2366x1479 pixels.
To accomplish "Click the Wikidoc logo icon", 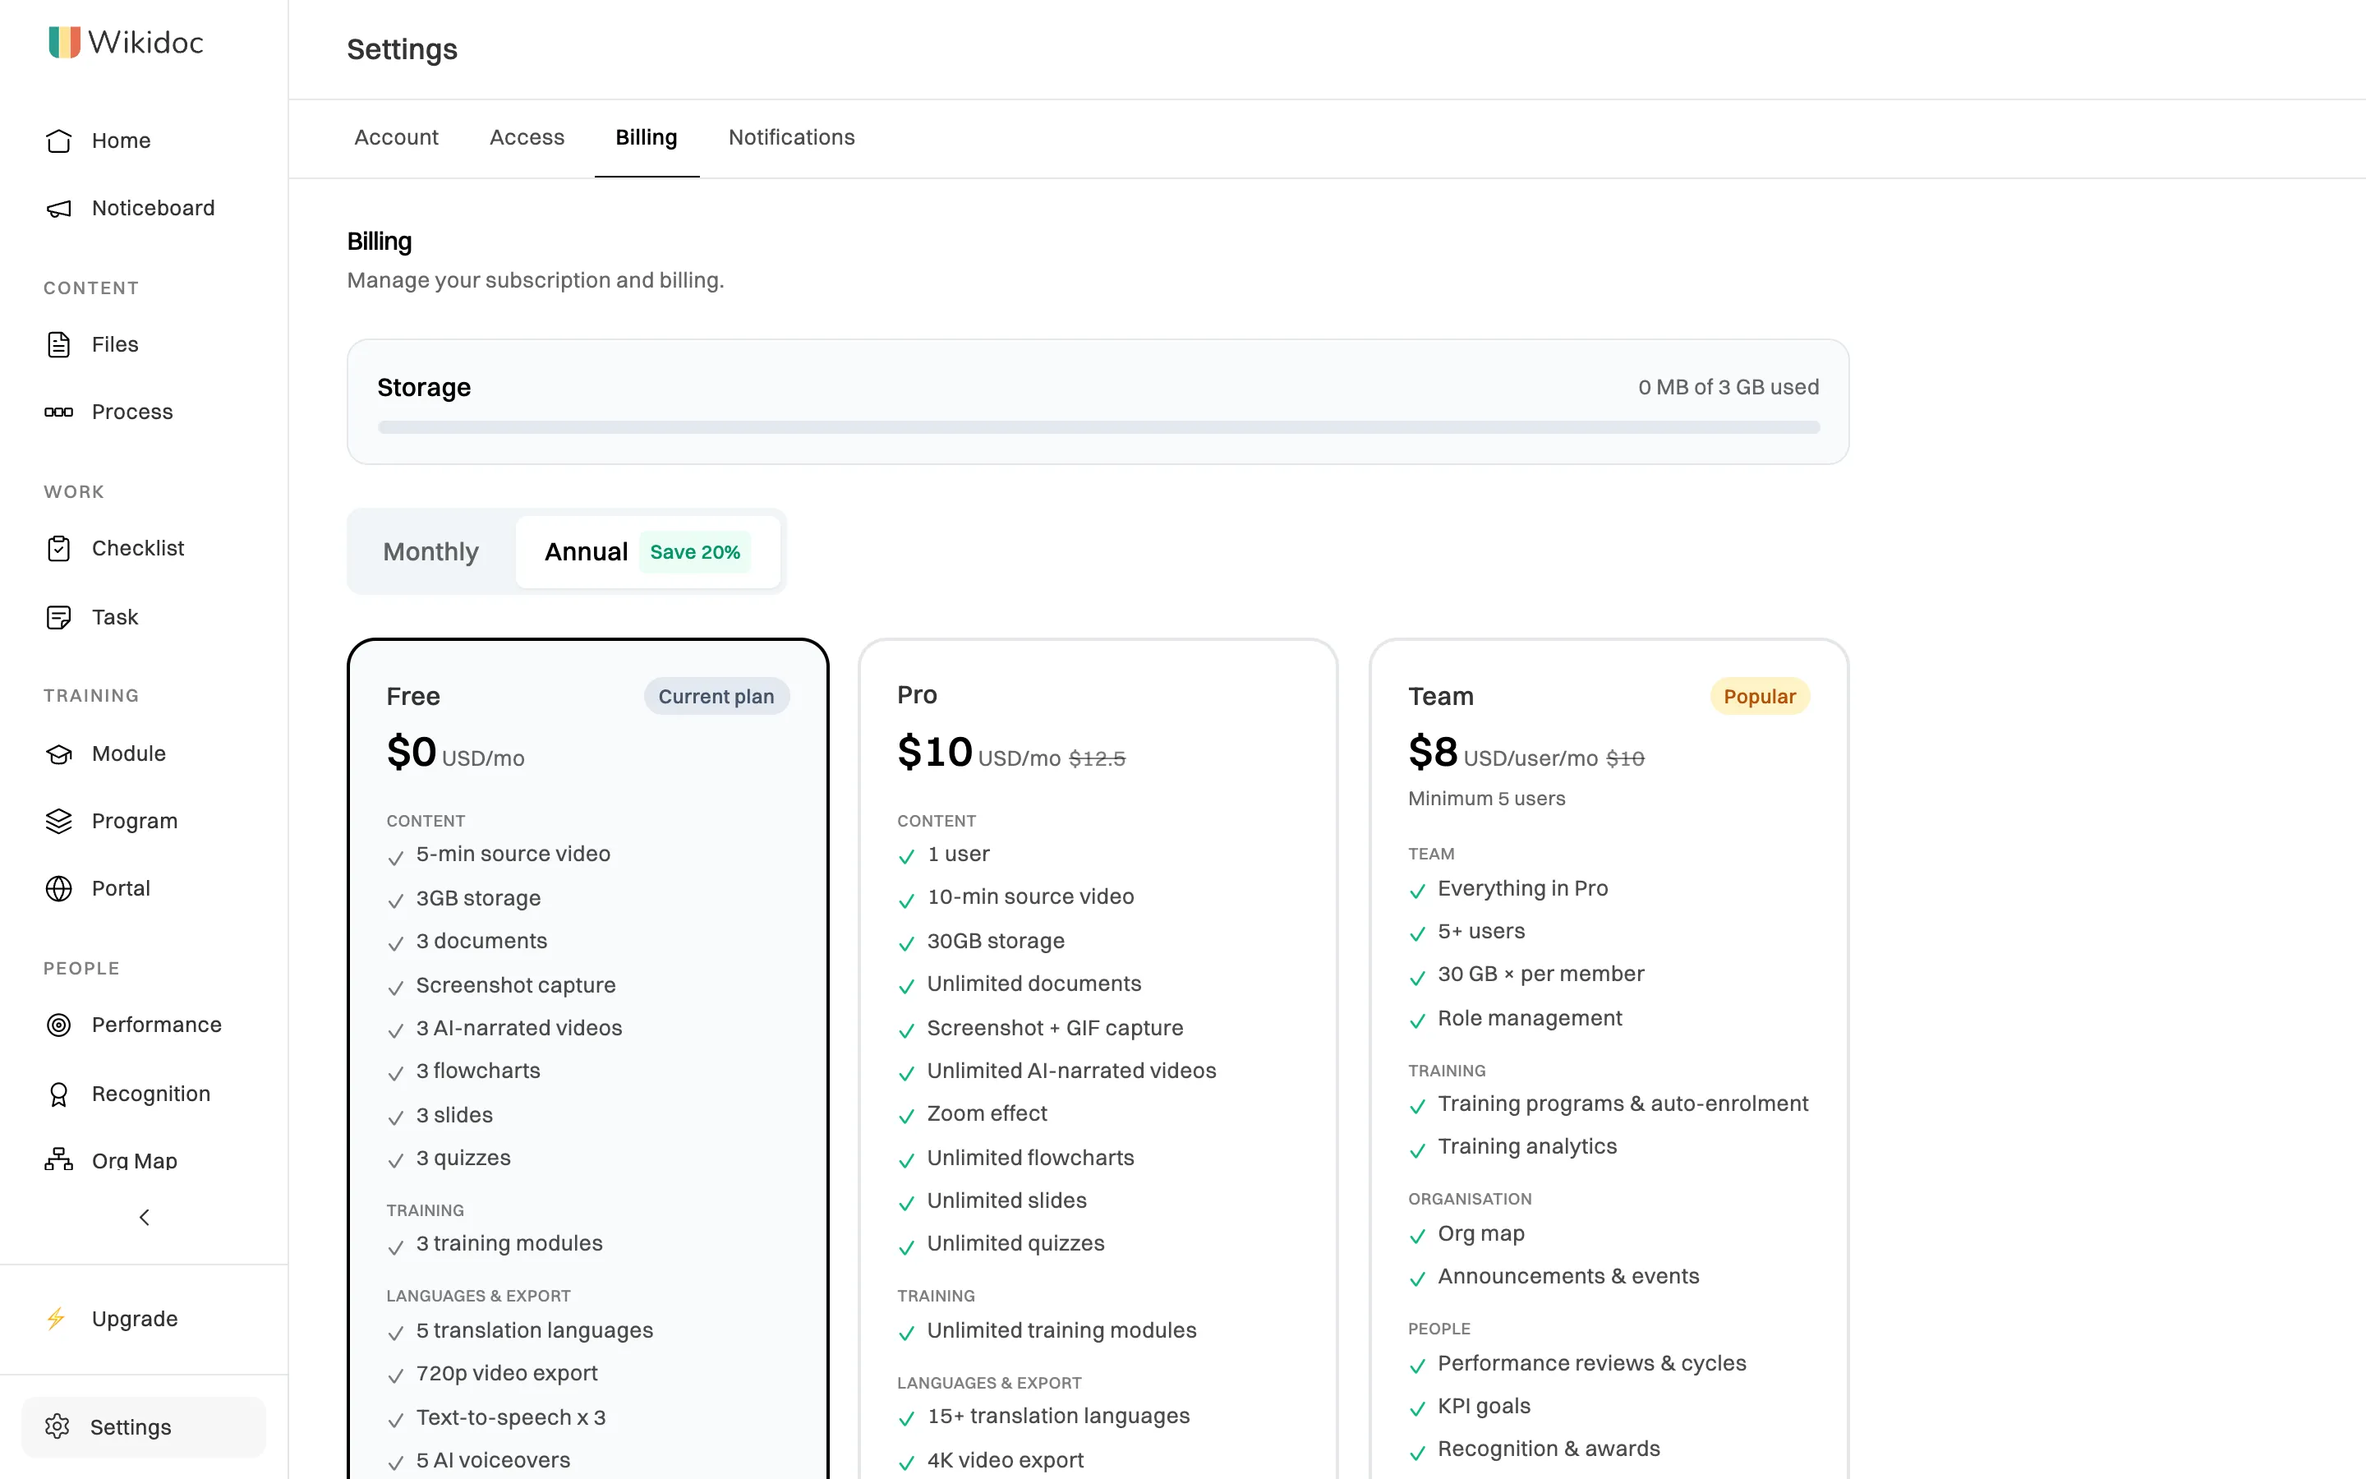I will 65,42.
